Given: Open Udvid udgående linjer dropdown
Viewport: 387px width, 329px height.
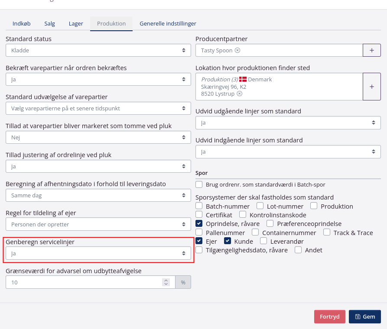Looking at the screenshot, I should (x=288, y=123).
